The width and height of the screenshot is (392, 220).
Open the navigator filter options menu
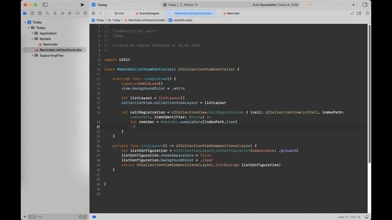tap(32, 217)
